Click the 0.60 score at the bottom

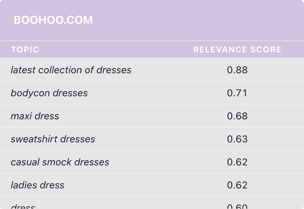click(237, 206)
